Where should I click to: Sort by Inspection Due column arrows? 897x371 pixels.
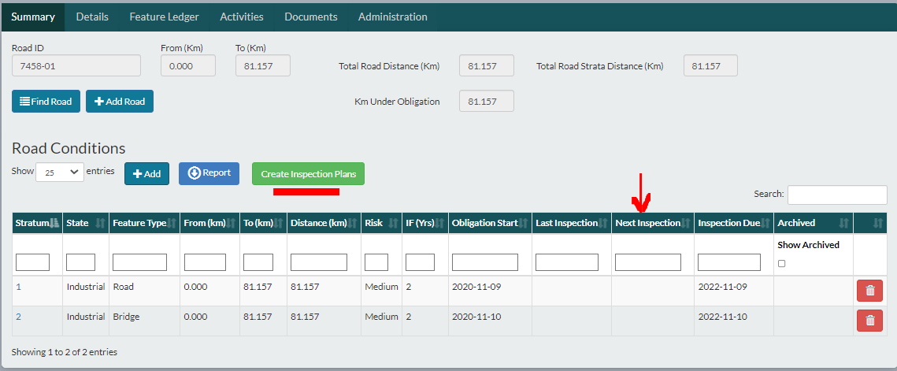[765, 223]
